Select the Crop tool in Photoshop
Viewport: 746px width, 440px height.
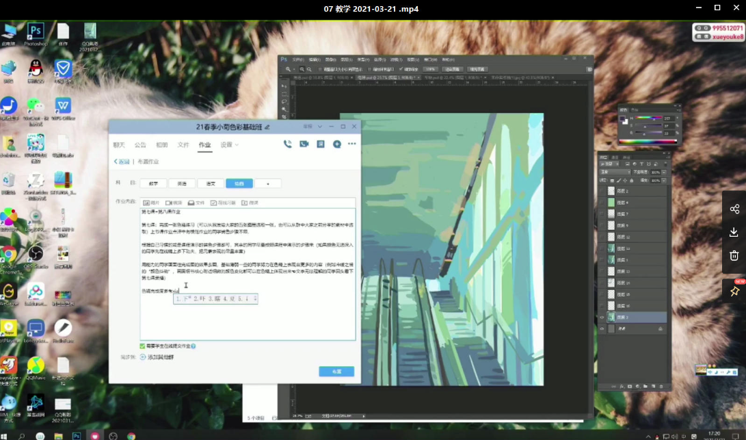284,116
